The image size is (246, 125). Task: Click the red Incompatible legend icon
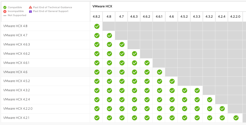[x=5, y=11]
